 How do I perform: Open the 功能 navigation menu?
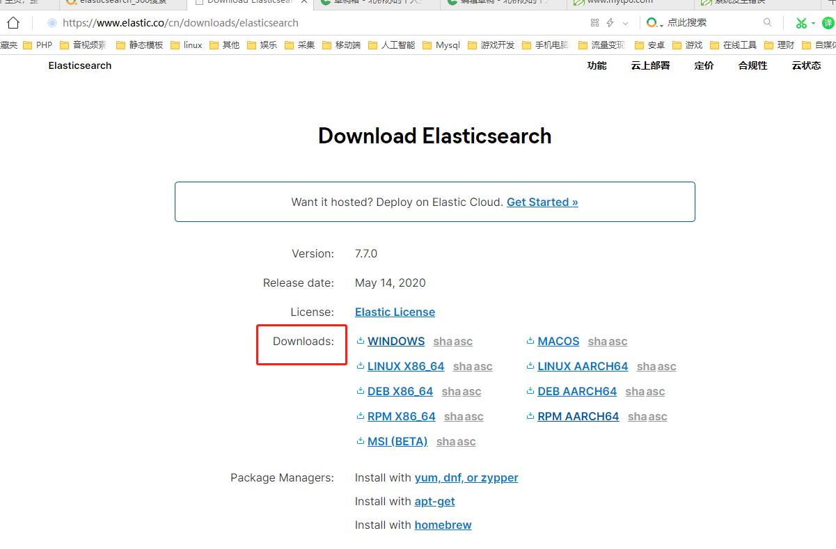click(x=597, y=65)
